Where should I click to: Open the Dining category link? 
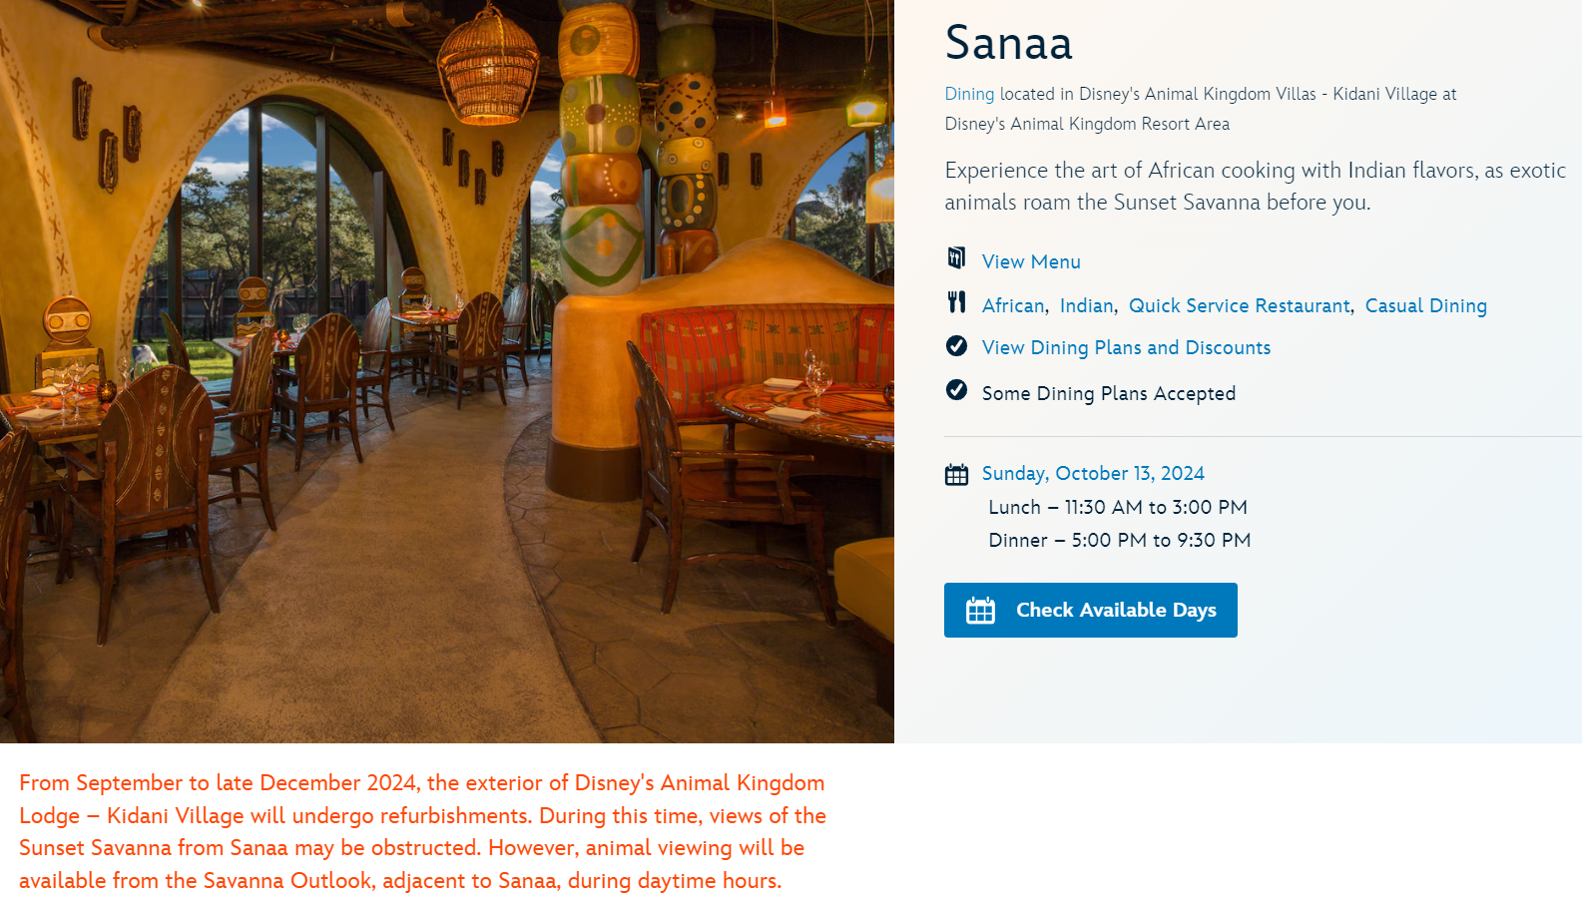969,94
